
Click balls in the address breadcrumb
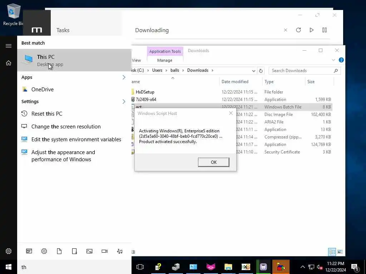(x=174, y=70)
